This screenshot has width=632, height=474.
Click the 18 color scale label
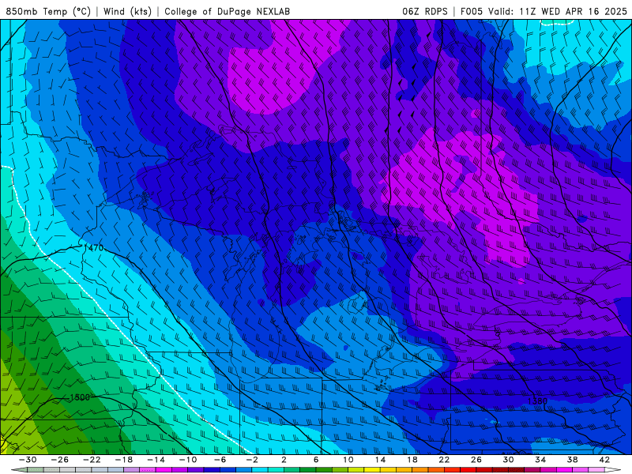tap(412, 460)
